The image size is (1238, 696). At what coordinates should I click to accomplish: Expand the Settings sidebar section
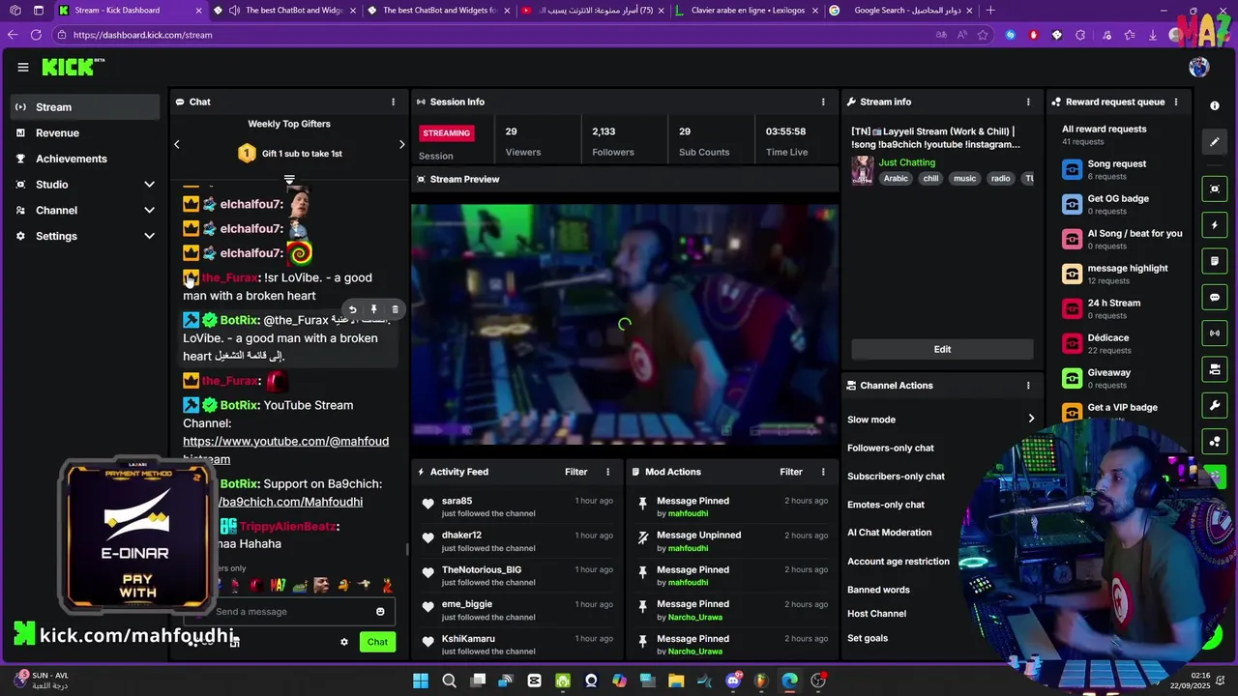click(149, 236)
